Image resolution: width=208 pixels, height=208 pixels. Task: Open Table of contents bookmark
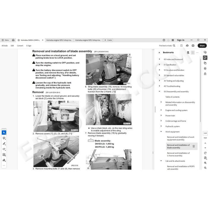tap(172, 97)
